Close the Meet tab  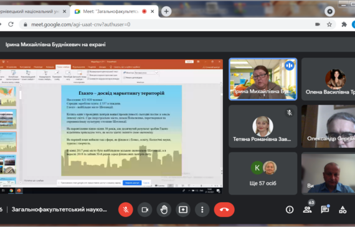point(153,11)
